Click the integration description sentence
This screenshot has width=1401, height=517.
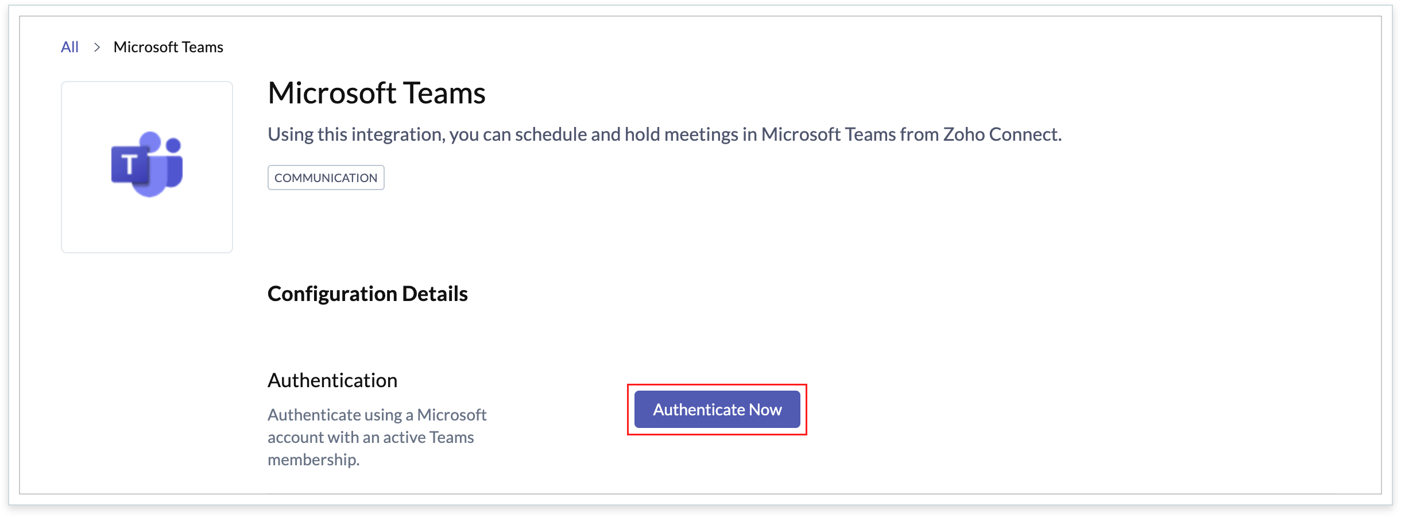click(x=664, y=134)
